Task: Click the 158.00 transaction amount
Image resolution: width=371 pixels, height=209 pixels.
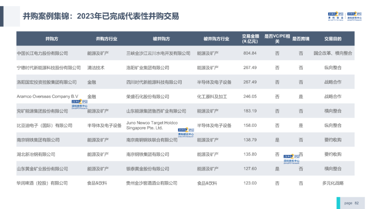Action: 250,125
